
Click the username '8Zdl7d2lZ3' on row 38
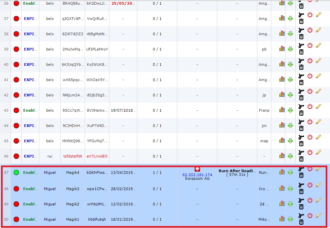(73, 34)
